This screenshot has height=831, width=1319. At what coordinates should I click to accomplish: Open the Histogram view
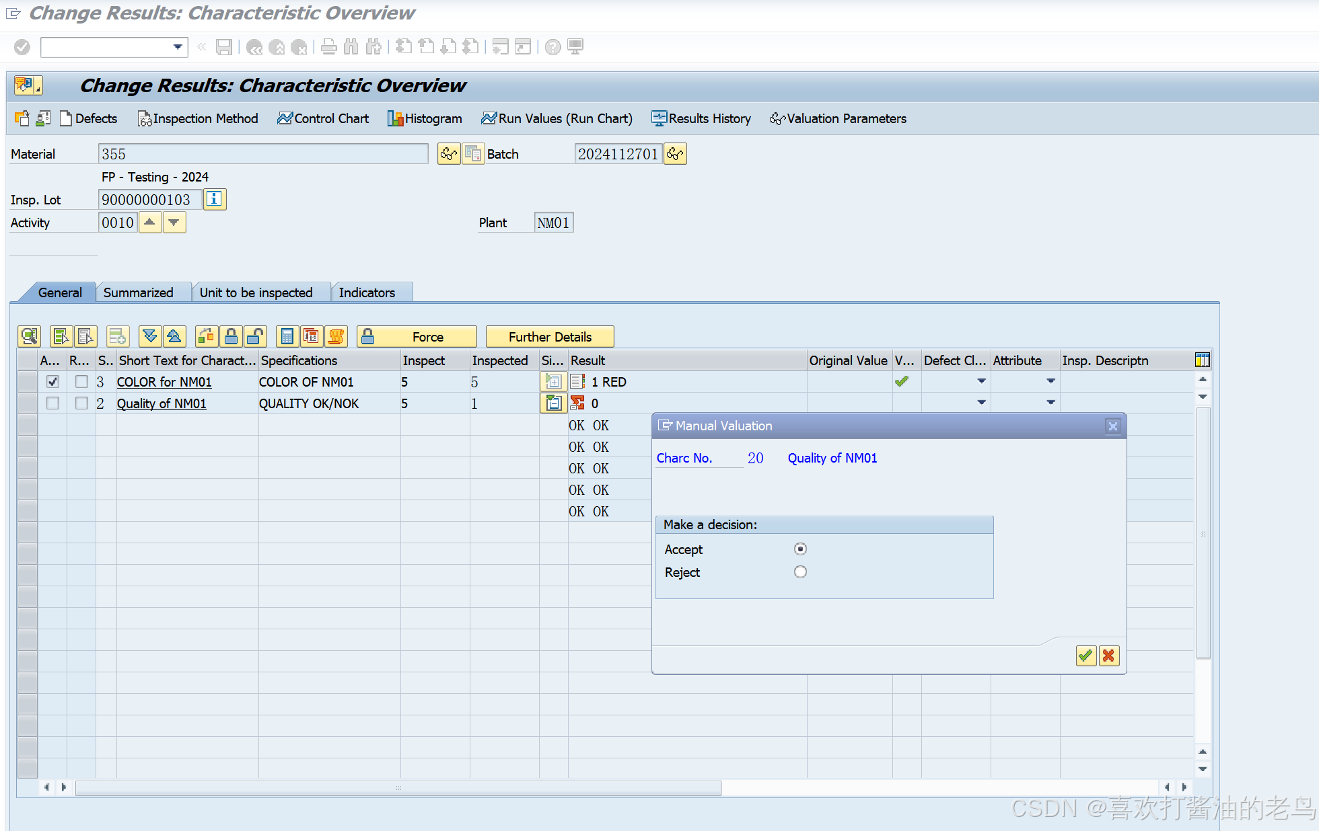pos(425,119)
